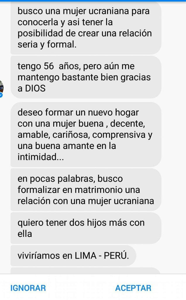Click 'seria y formal.' text line
This screenshot has width=186, height=300.
click(x=47, y=45)
